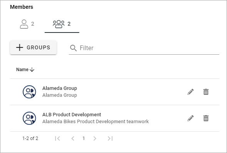Click the Alameda Group avatar icon

(29, 92)
